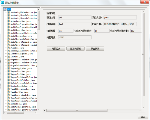Click the file tree down scroll arrow
Screen dimensions: 150x120
(38, 109)
